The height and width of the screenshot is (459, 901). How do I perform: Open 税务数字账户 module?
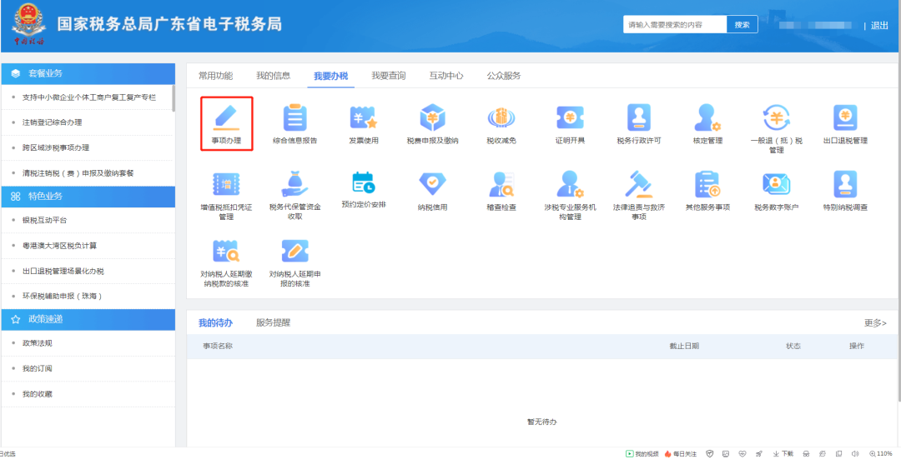(777, 191)
